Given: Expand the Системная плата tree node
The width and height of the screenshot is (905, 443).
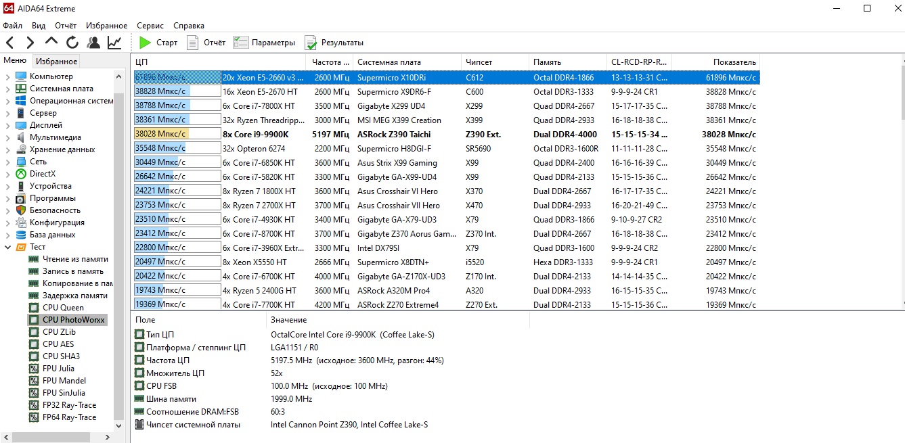Looking at the screenshot, I should pyautogui.click(x=7, y=89).
